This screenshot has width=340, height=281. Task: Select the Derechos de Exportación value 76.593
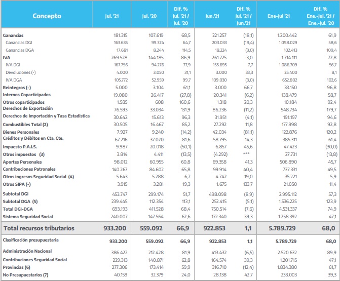pos(121,110)
